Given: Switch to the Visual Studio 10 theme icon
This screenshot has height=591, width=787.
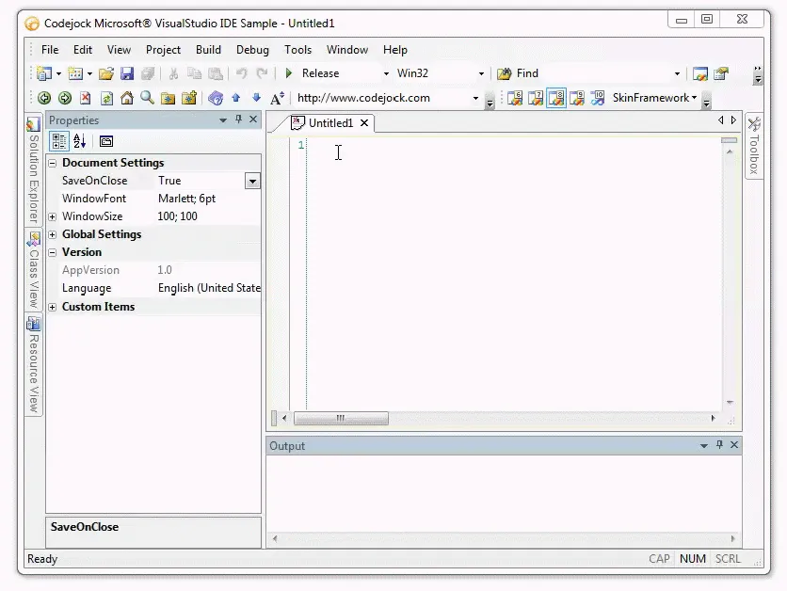Looking at the screenshot, I should point(597,98).
